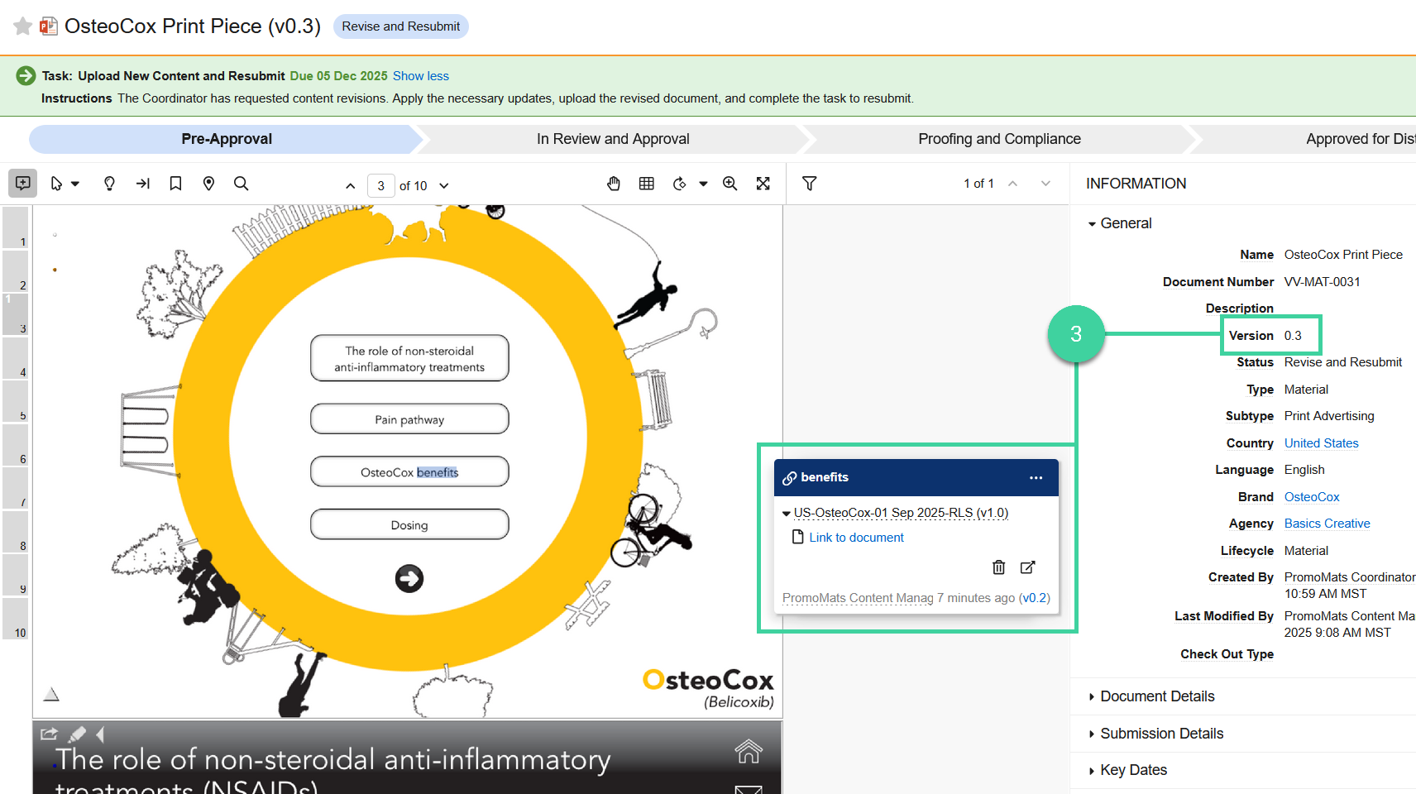This screenshot has width=1416, height=794.
Task: Collapse the US-OsteoCox-01 reference in the benefits annotation
Action: coord(786,513)
